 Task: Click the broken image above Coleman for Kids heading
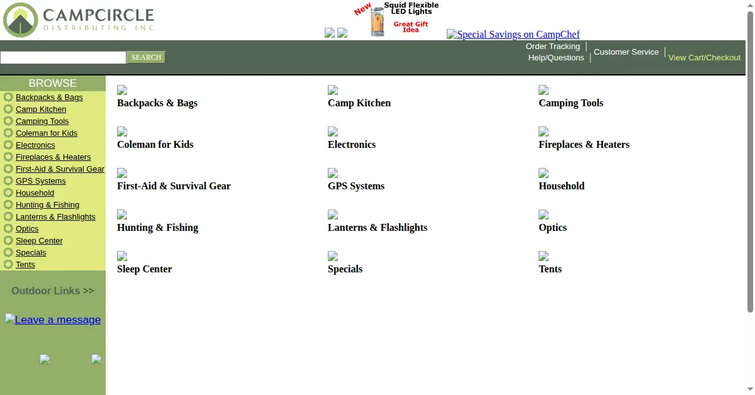pyautogui.click(x=122, y=131)
